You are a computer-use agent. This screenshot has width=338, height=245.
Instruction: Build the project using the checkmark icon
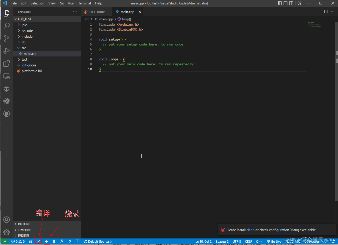click(38, 241)
